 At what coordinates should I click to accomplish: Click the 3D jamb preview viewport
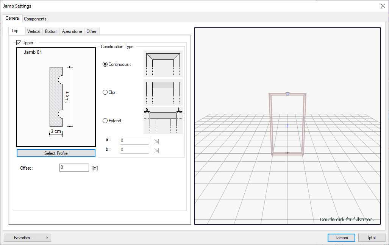[287, 126]
